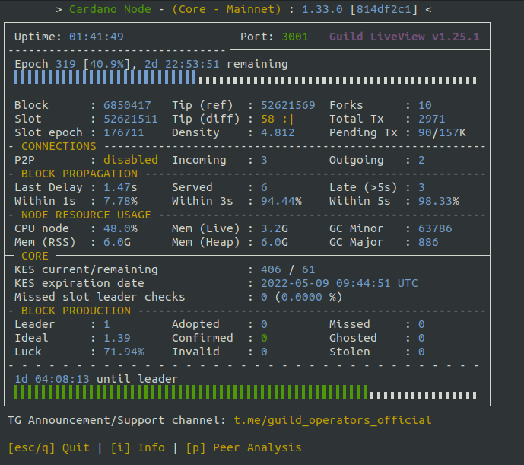The width and height of the screenshot is (524, 465).
Task: Select the Ghosted value 0
Action: tap(421, 338)
